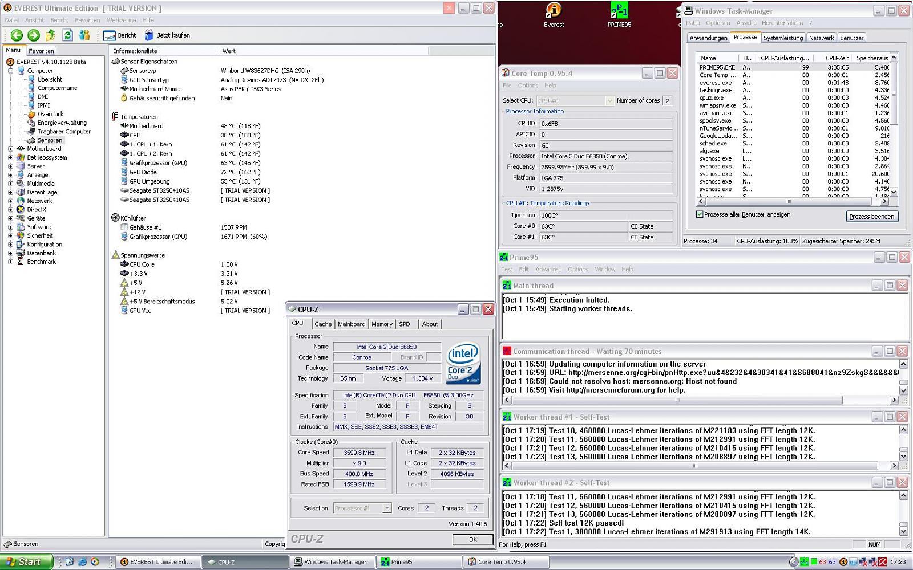Click the EVEREST forward arrow toolbar icon

[34, 35]
